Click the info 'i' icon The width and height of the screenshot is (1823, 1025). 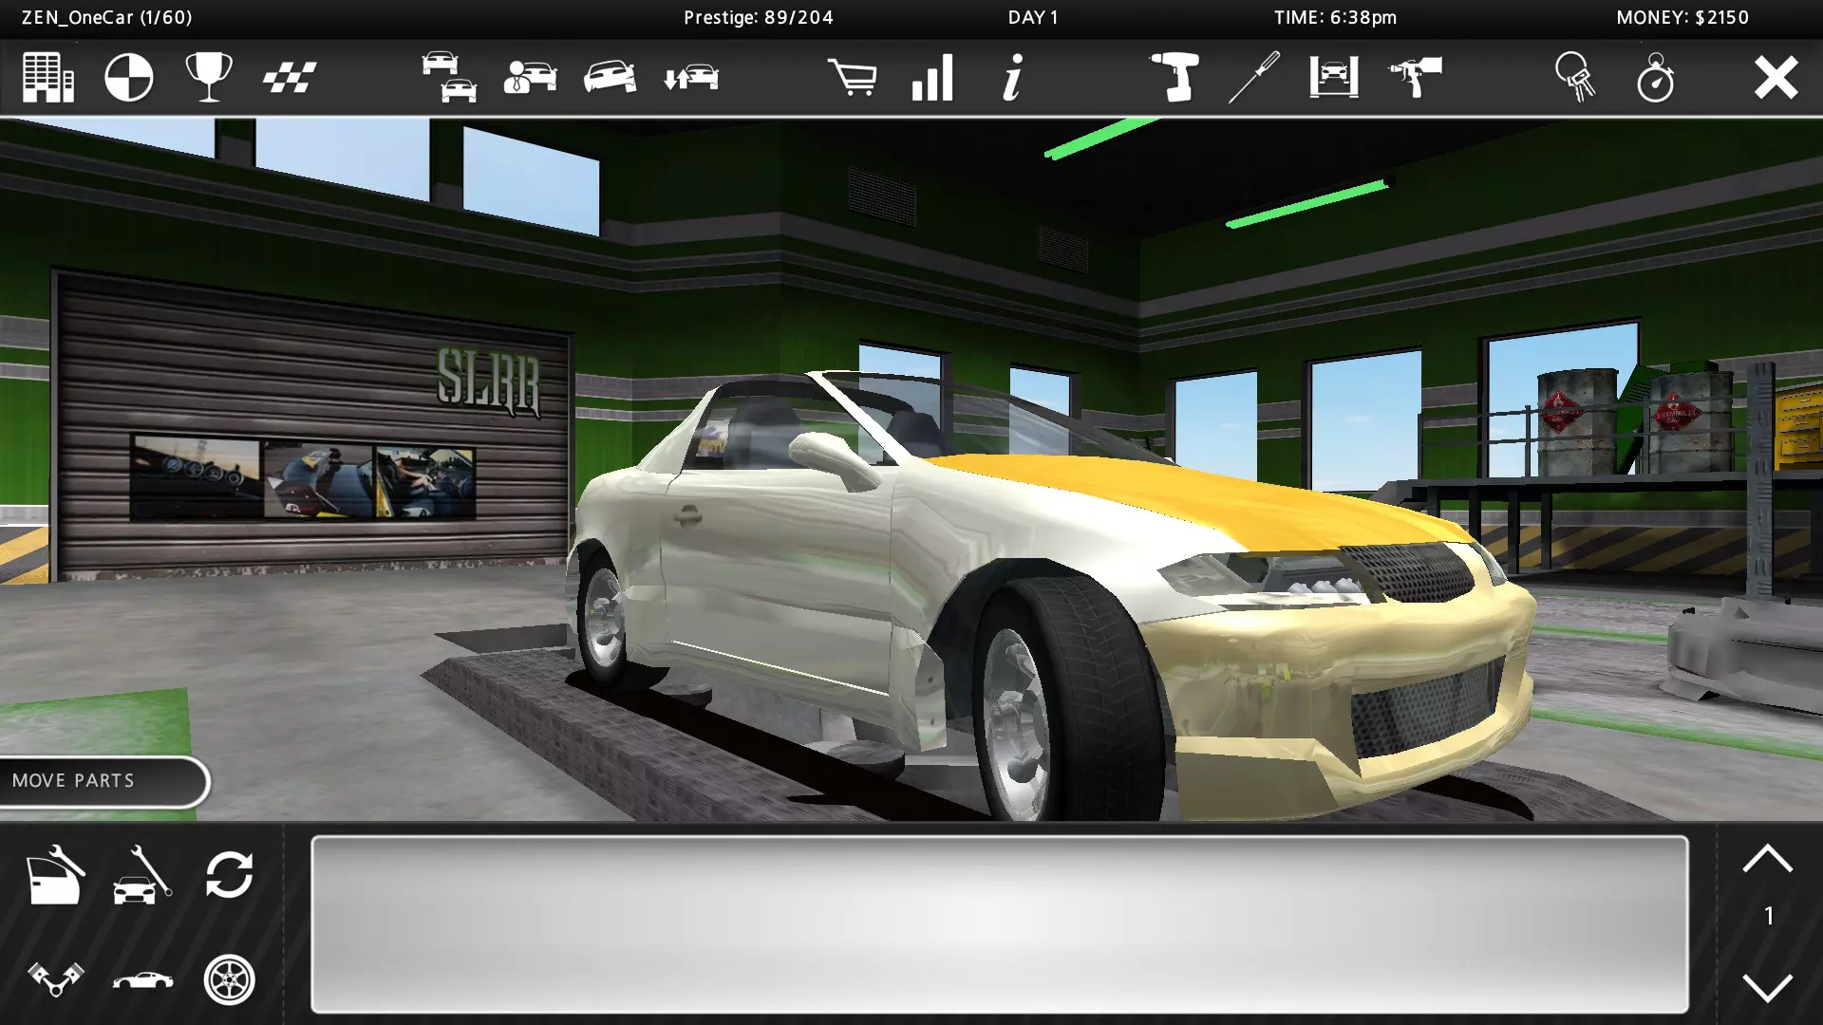point(1013,77)
